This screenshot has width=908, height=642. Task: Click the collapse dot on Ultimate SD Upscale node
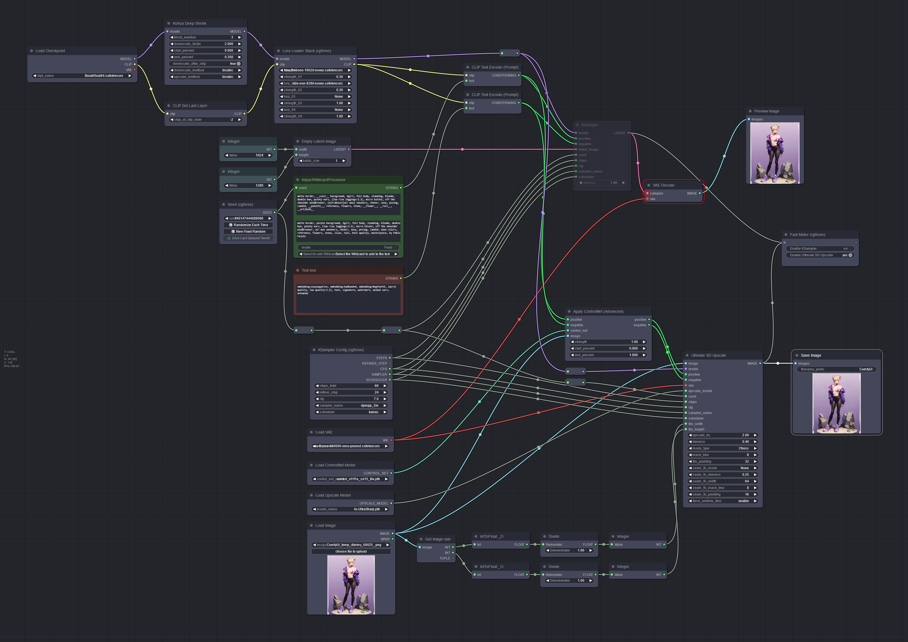(x=687, y=355)
